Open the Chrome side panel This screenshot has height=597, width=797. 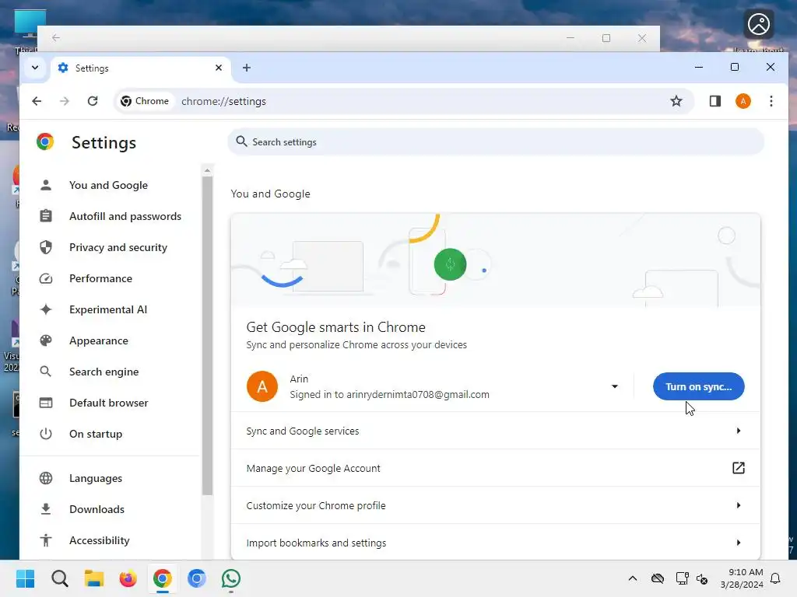pyautogui.click(x=715, y=101)
